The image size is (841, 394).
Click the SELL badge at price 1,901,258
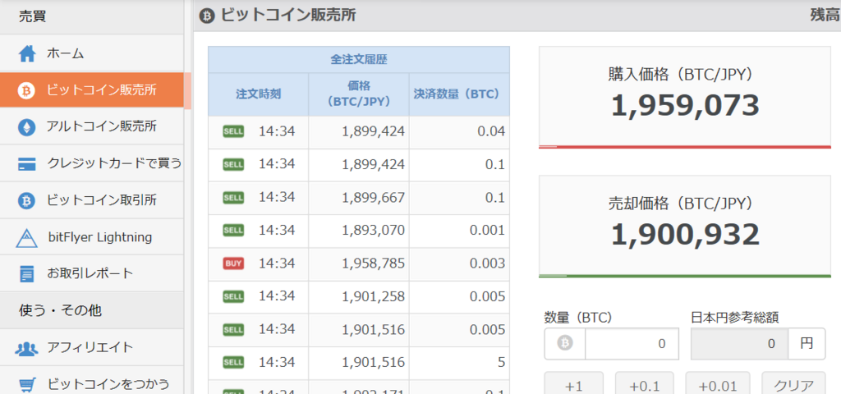click(233, 296)
